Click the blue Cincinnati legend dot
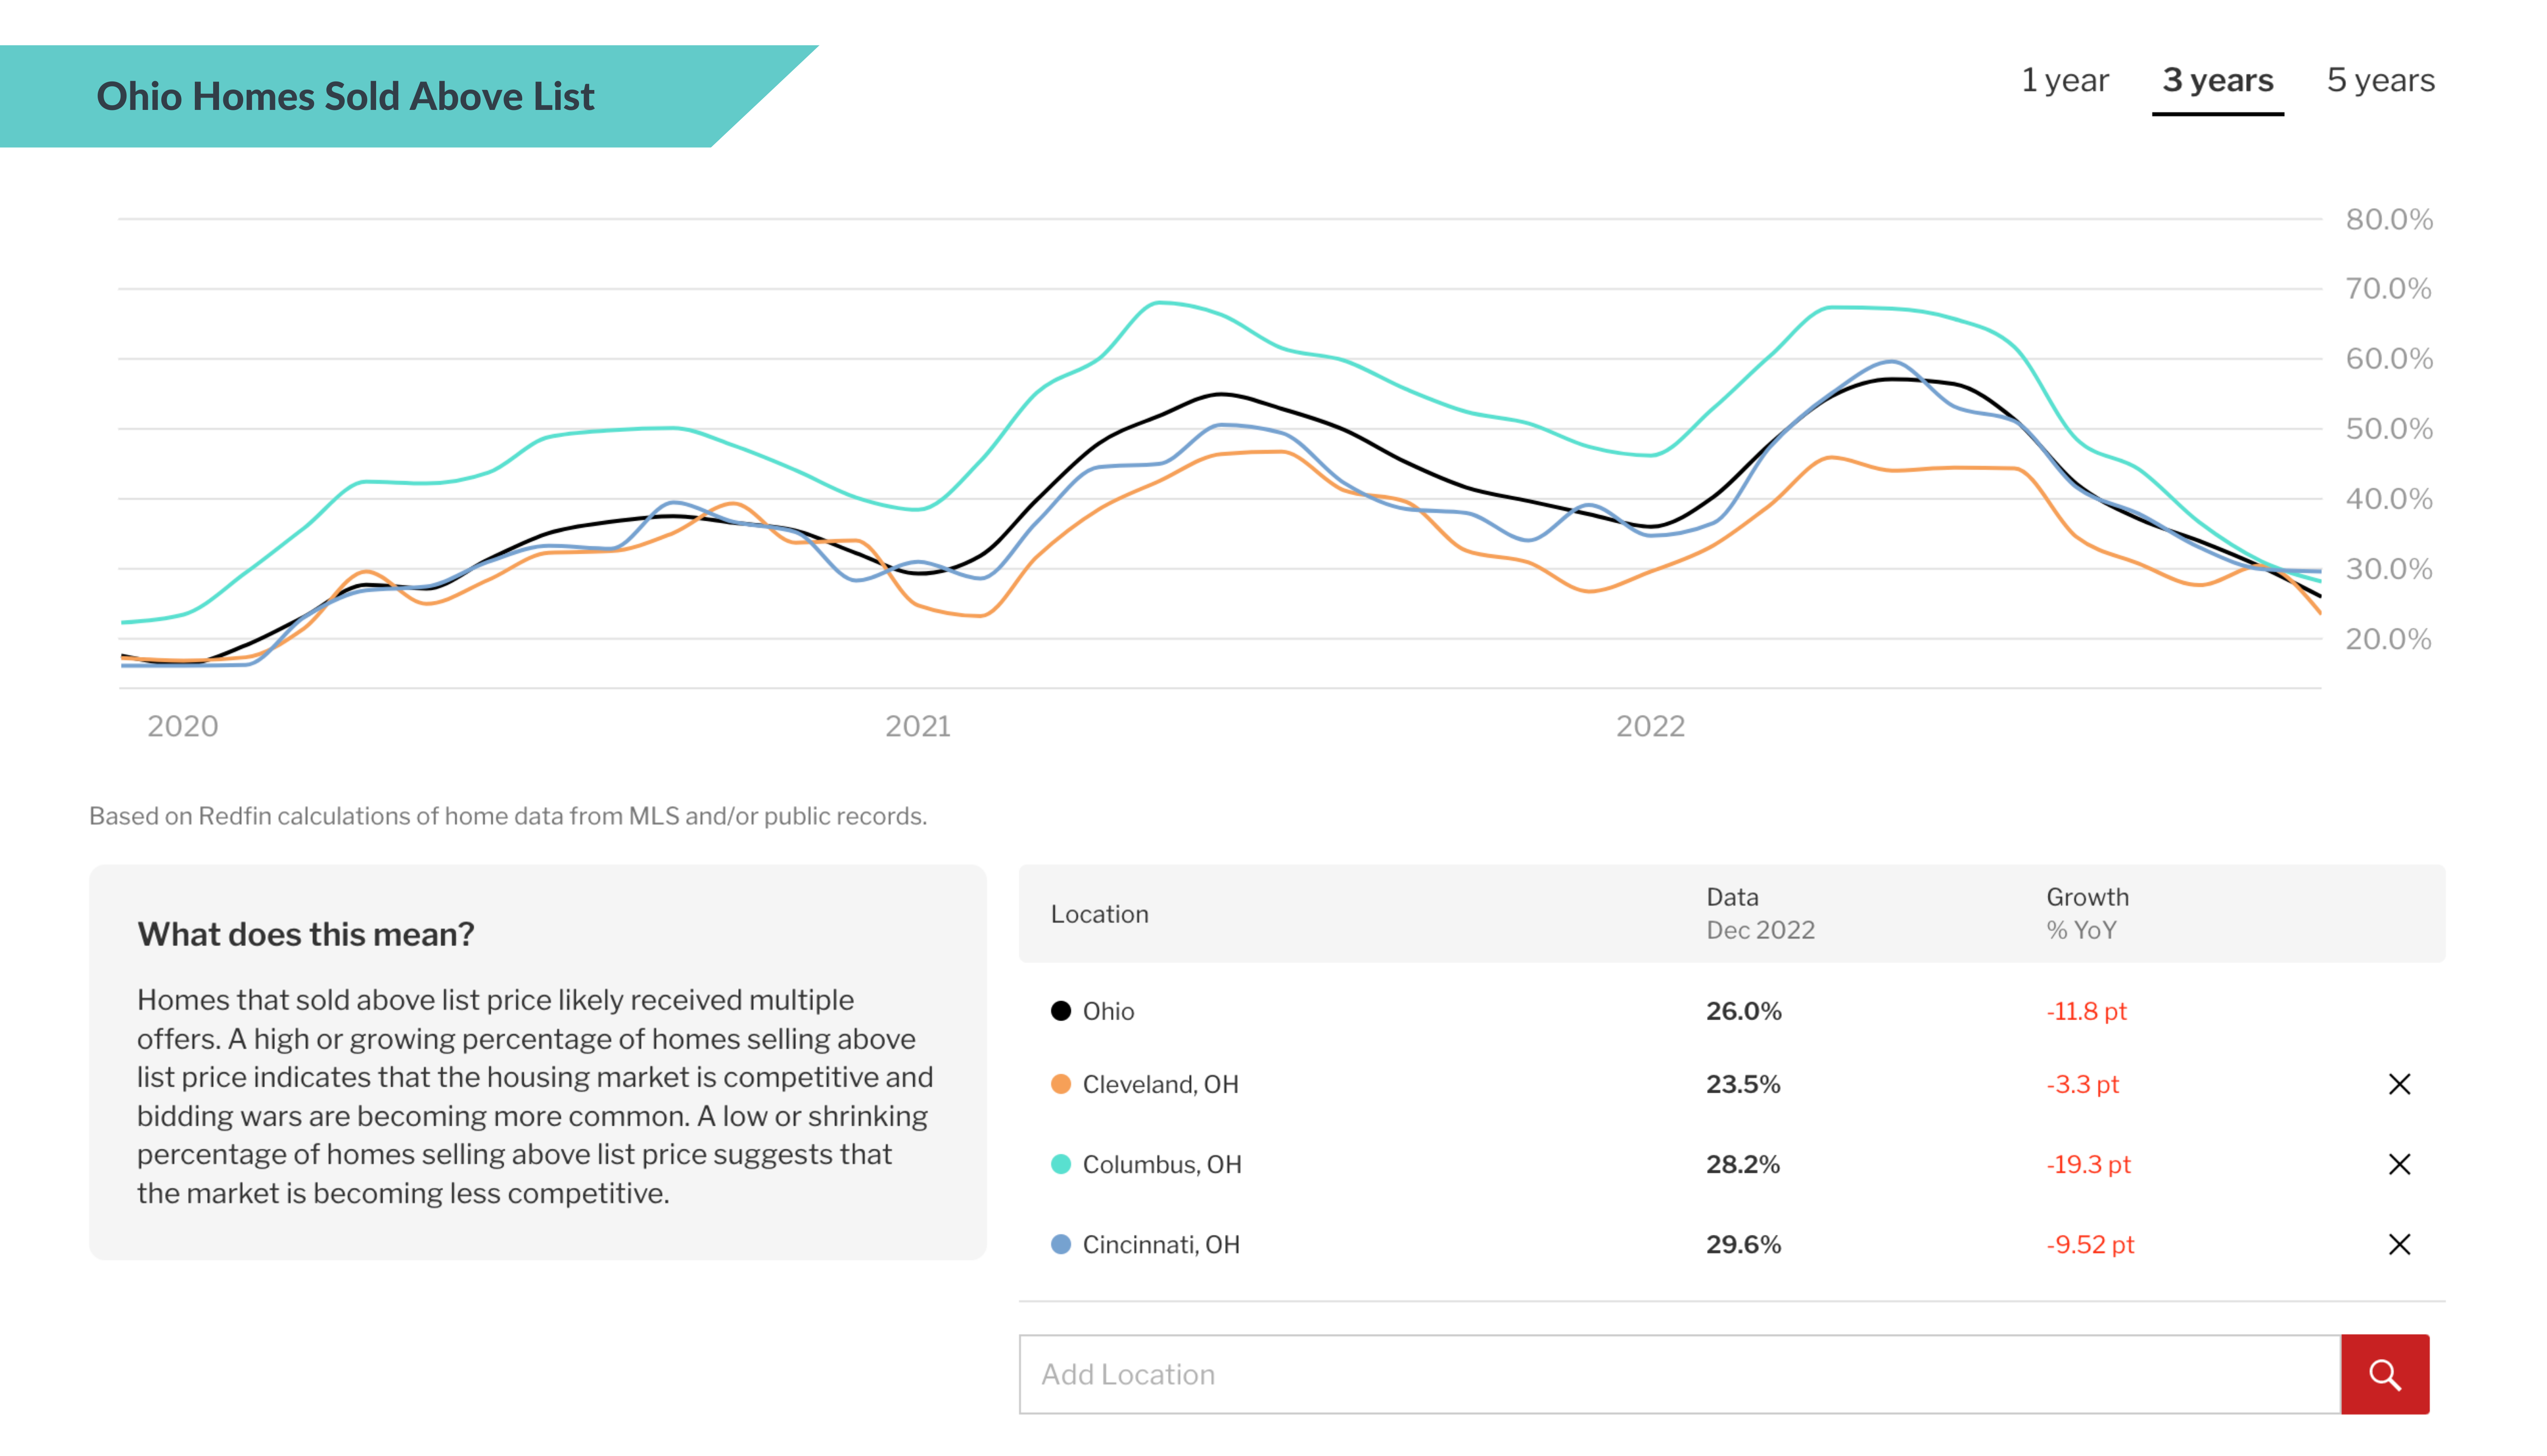 coord(1061,1244)
